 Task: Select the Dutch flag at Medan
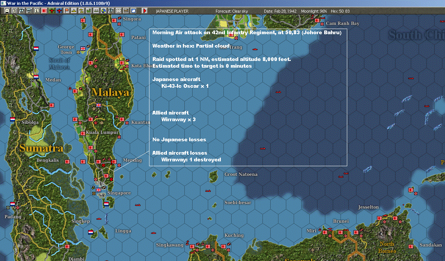[36, 77]
